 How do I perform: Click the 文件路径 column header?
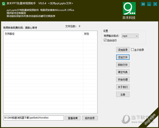43,34
